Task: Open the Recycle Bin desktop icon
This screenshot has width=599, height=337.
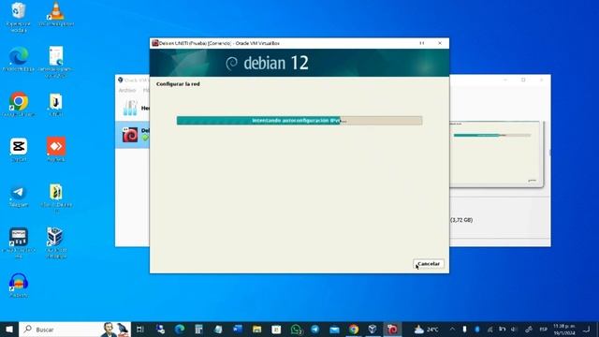Action: (19, 17)
